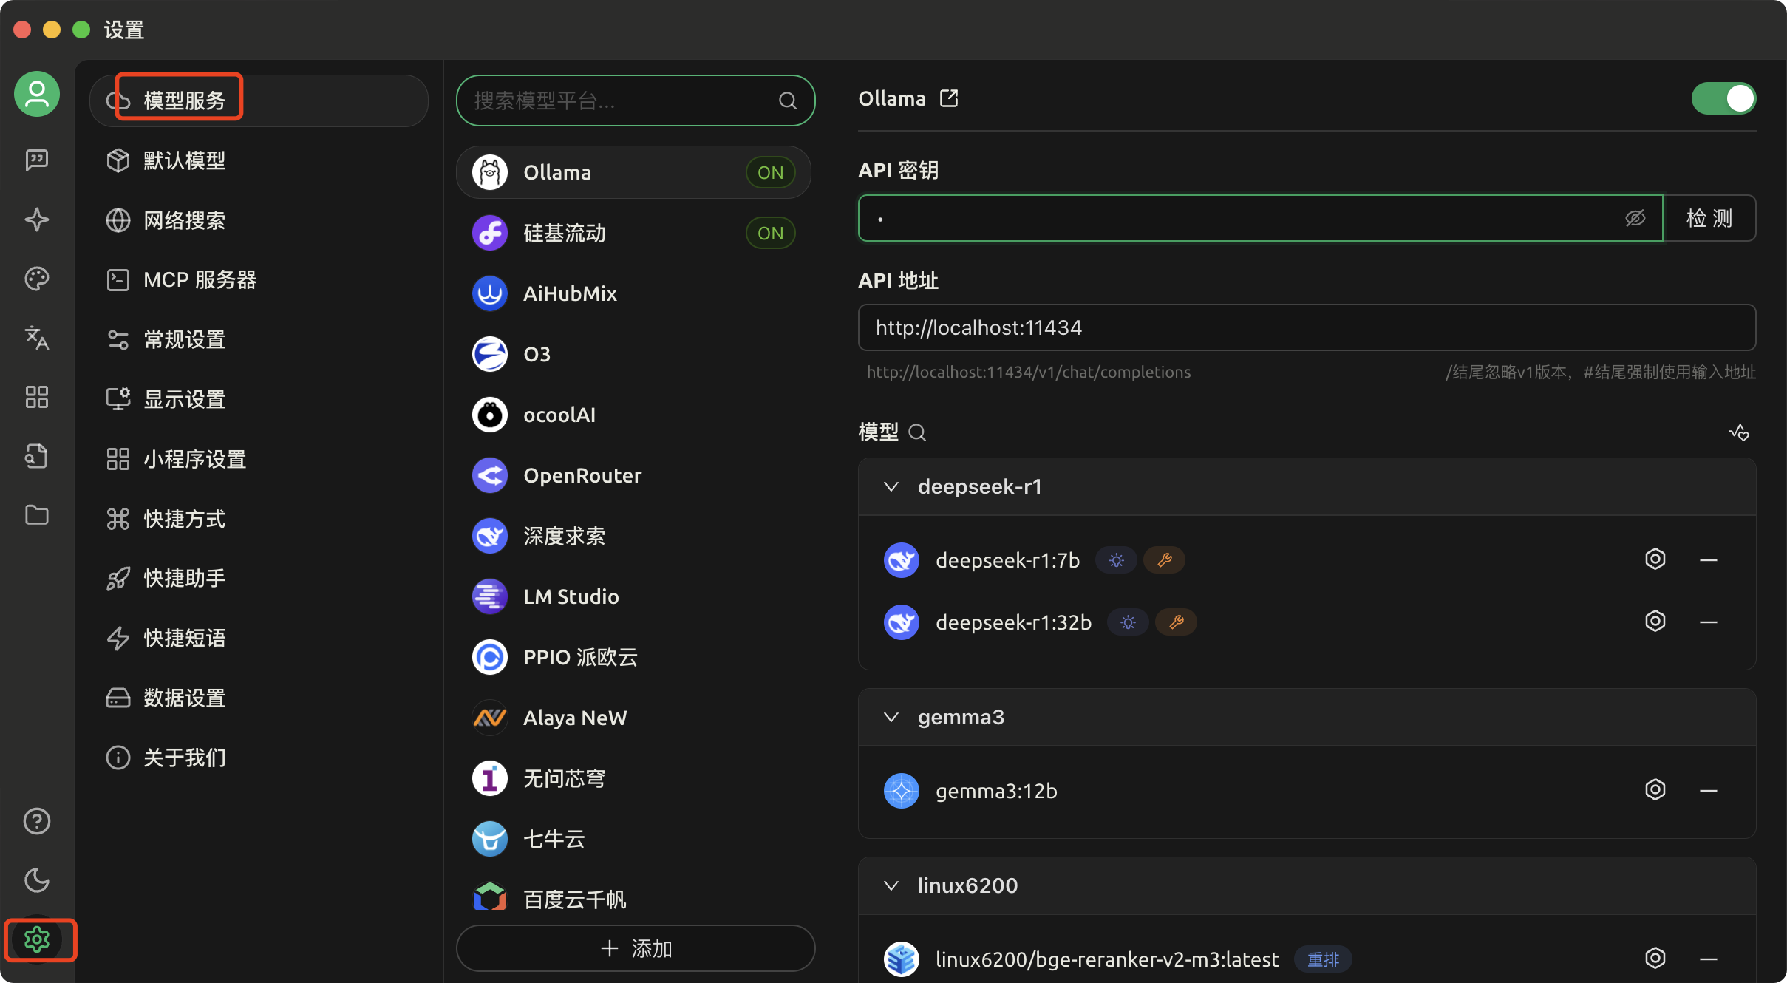This screenshot has width=1787, height=983.
Task: Collapse the linux6200 model group
Action: click(x=891, y=885)
